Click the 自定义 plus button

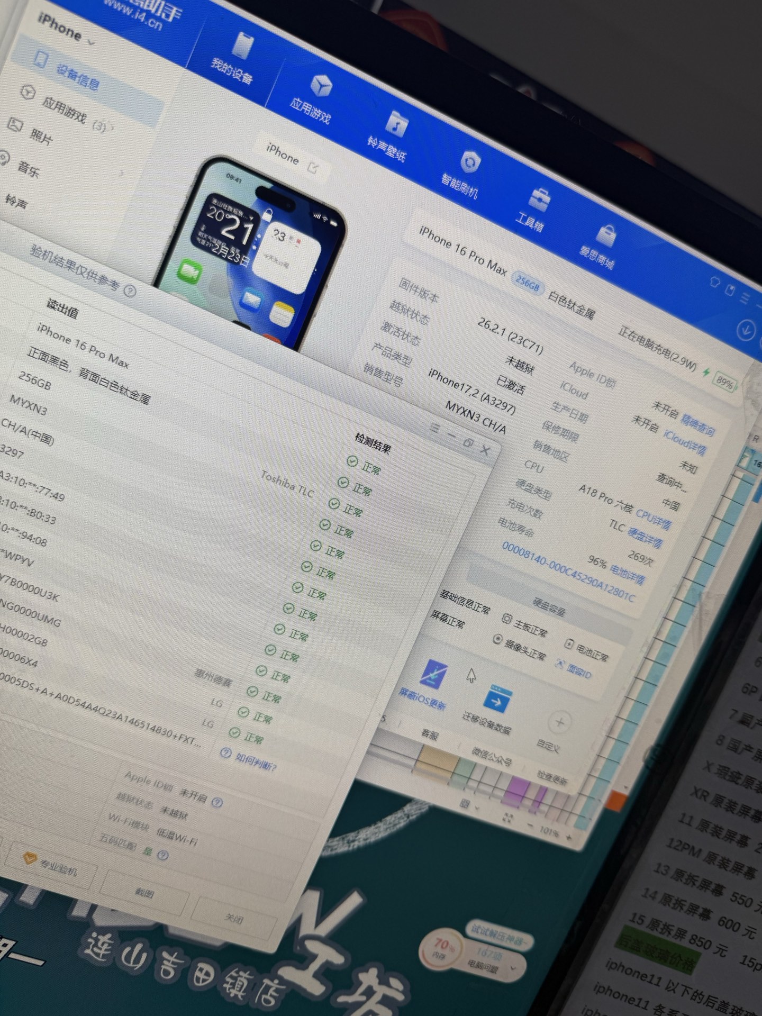[x=559, y=722]
